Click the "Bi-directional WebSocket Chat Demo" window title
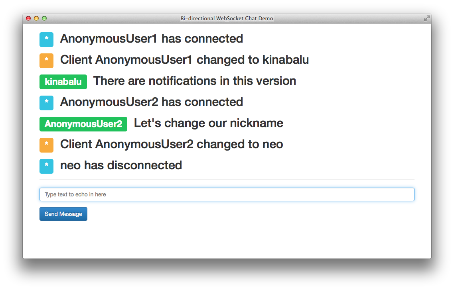This screenshot has height=290, width=454. pos(227,18)
